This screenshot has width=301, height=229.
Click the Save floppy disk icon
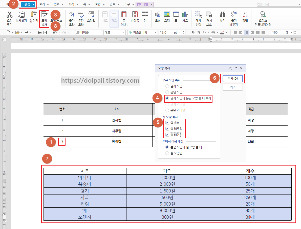pos(27,32)
